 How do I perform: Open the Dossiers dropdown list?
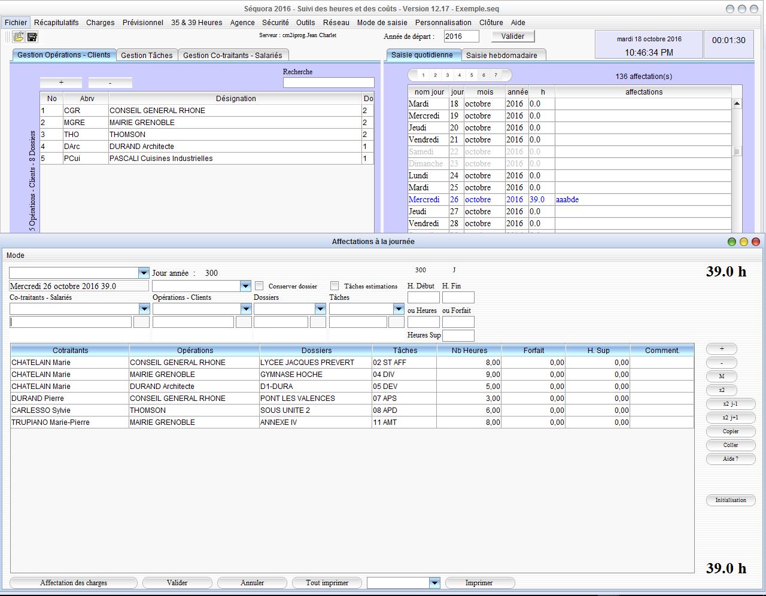pyautogui.click(x=320, y=309)
